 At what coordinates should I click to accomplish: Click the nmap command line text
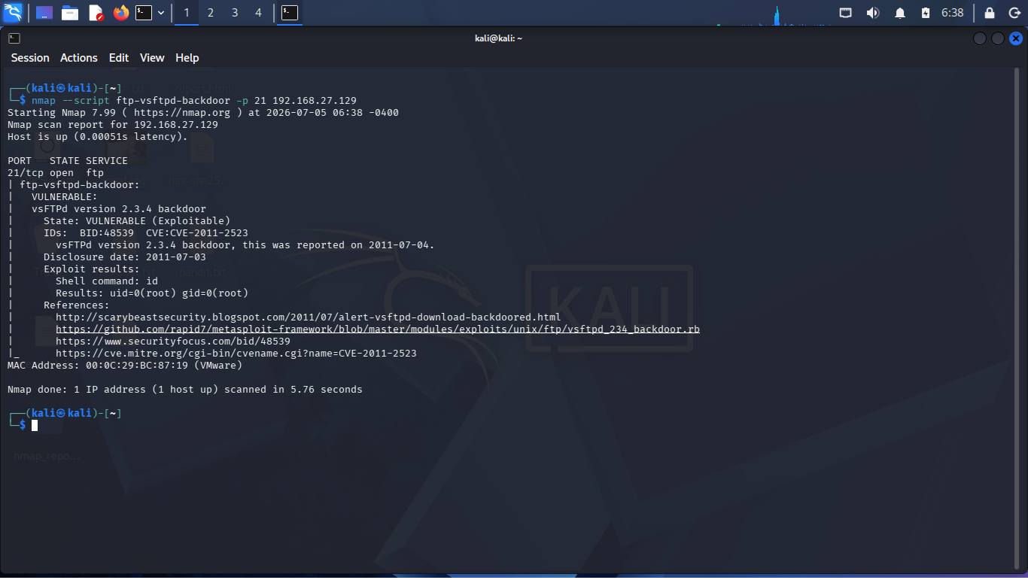(194, 101)
